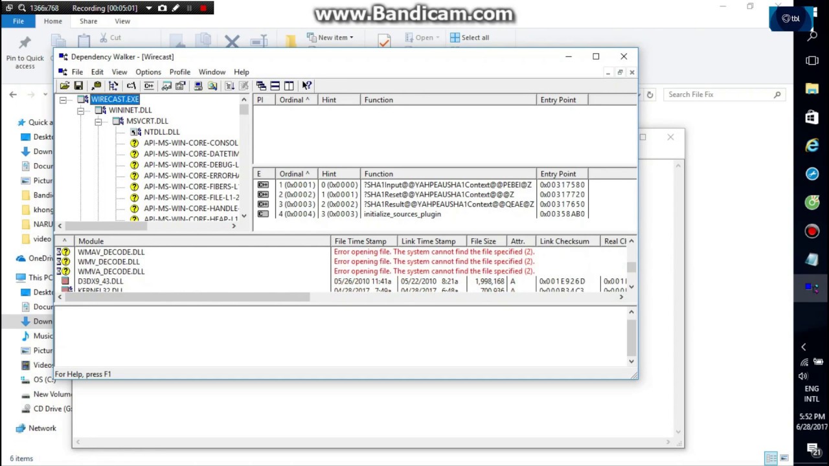This screenshot has width=829, height=466.
Task: Open Network in the Explorer sidebar
Action: pos(42,428)
